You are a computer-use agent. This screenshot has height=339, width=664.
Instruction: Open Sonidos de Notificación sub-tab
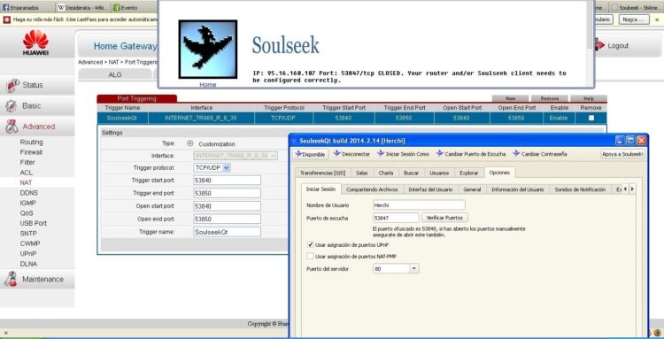pyautogui.click(x=580, y=189)
